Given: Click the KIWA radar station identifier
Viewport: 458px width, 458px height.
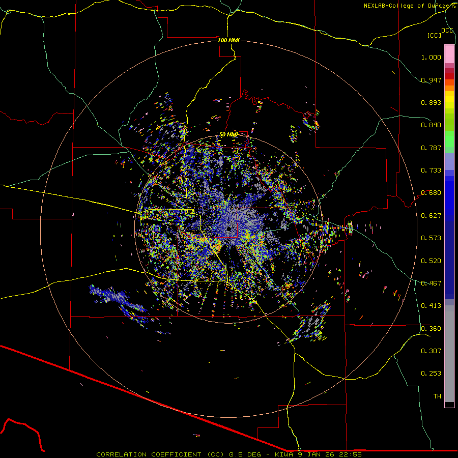Looking at the screenshot, I should (284, 454).
